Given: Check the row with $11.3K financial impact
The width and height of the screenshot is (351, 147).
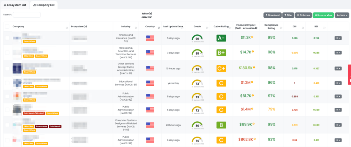Looking at the screenshot, I should coord(7,38).
